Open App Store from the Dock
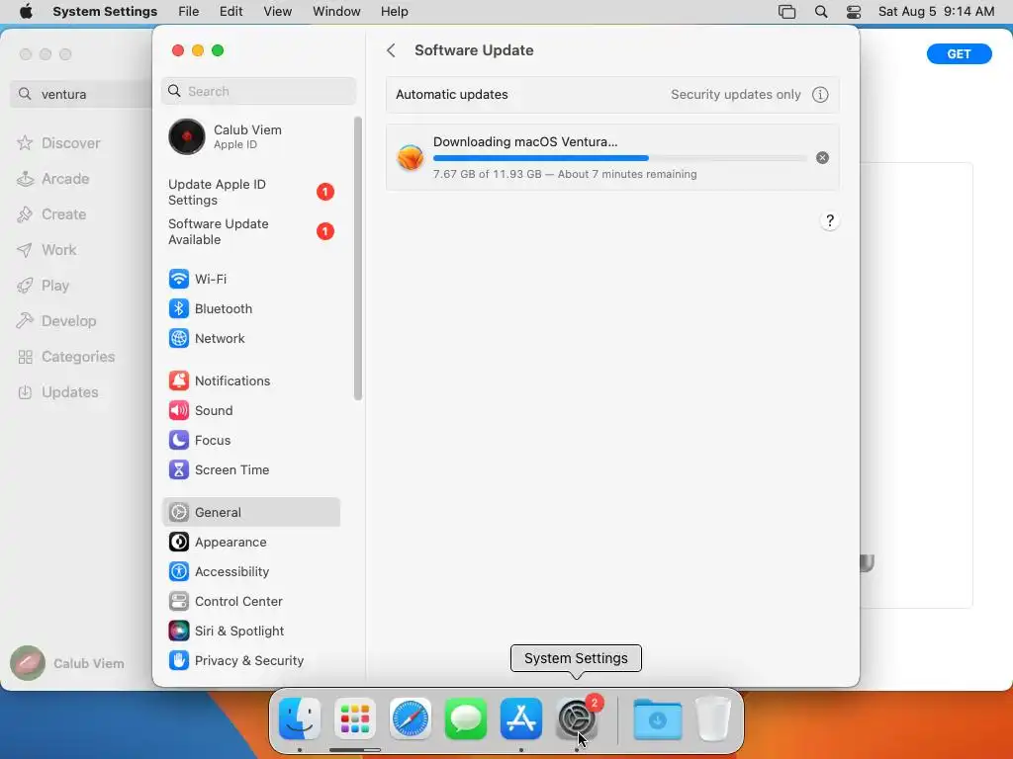1013x759 pixels. point(521,718)
